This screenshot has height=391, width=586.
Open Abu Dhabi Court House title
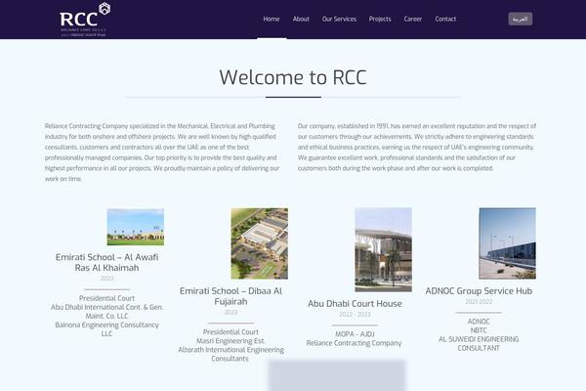(355, 303)
